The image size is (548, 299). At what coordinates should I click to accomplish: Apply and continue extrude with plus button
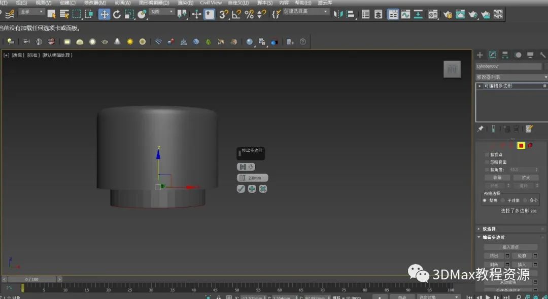(252, 189)
